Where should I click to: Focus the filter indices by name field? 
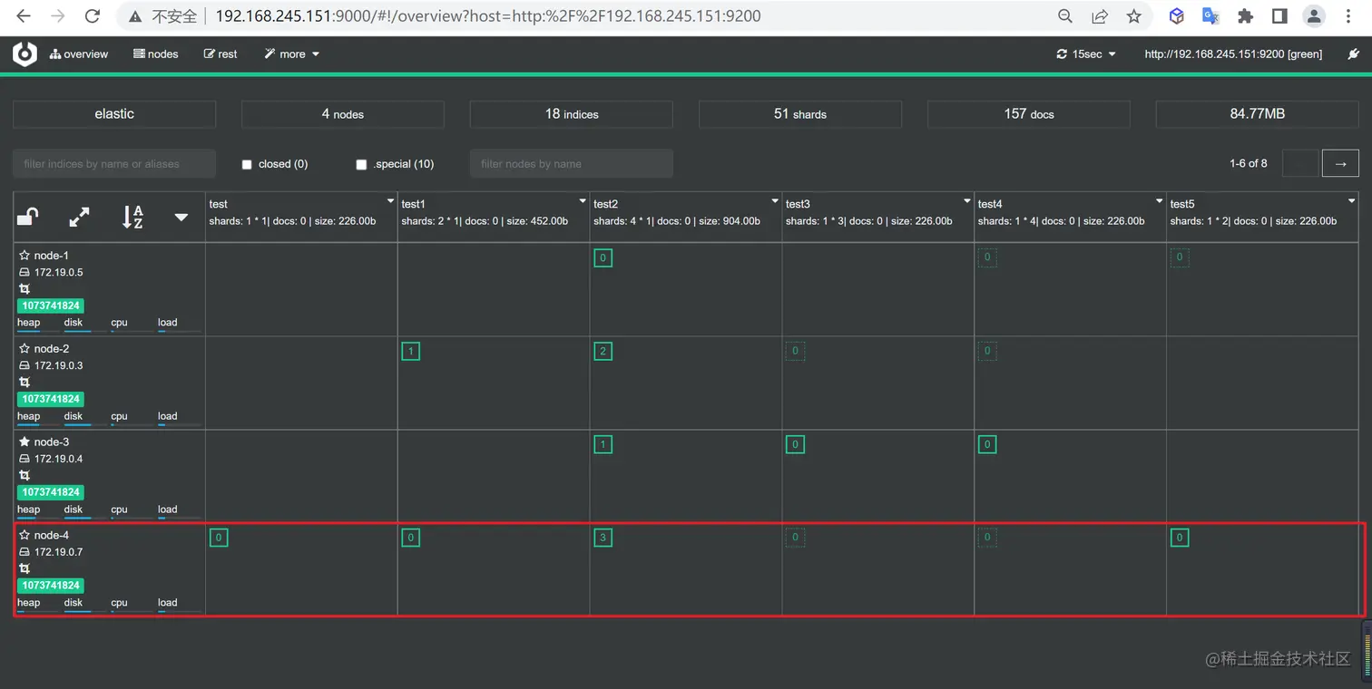(x=114, y=164)
